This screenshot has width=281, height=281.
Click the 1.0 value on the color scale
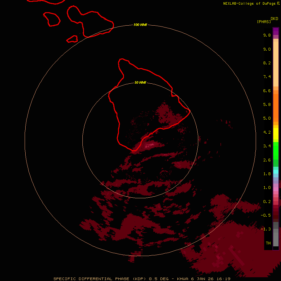(x=267, y=188)
